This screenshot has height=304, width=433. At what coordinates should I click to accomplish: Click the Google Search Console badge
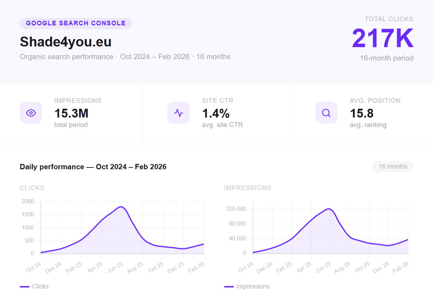click(x=76, y=23)
